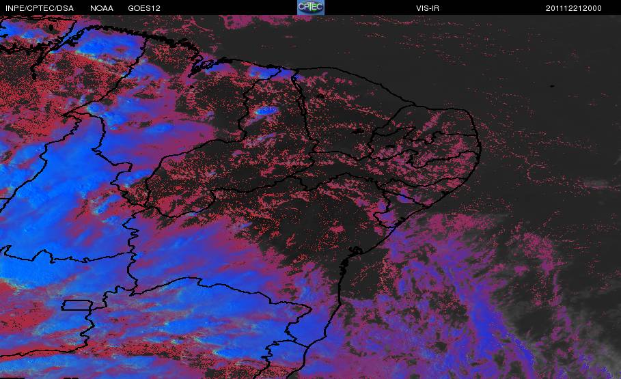Image resolution: width=621 pixels, height=379 pixels.
Task: Click the VIS-IR channel label
Action: point(428,8)
